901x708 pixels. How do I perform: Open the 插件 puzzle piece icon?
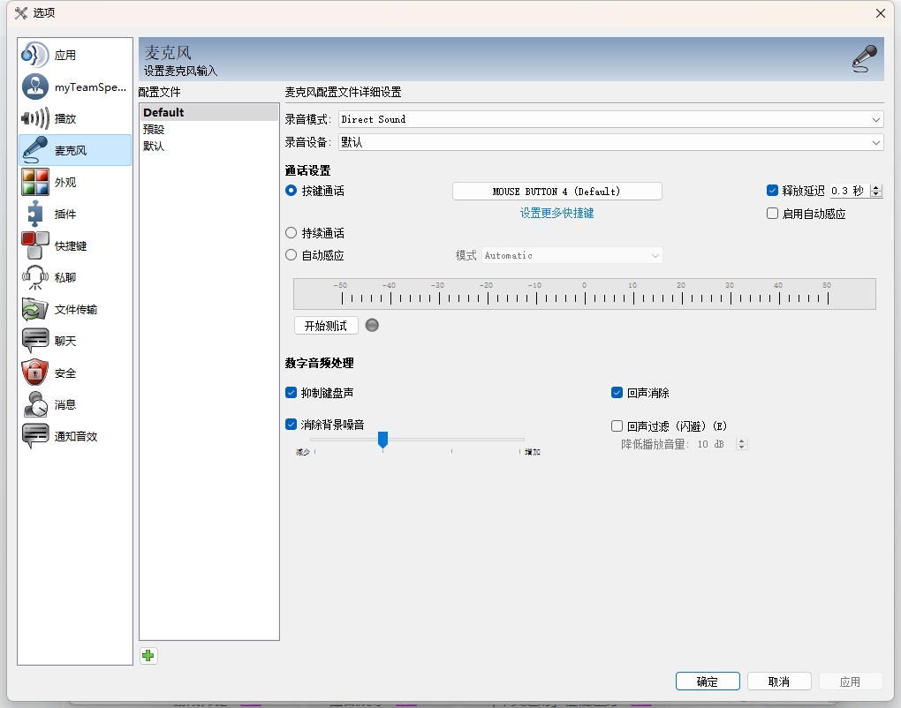[34, 214]
